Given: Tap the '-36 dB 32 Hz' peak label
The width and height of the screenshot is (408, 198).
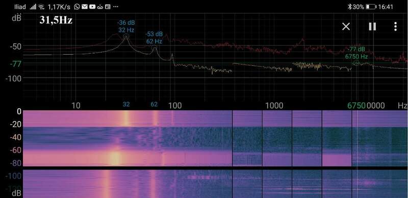Looking at the screenshot, I should pos(126,27).
